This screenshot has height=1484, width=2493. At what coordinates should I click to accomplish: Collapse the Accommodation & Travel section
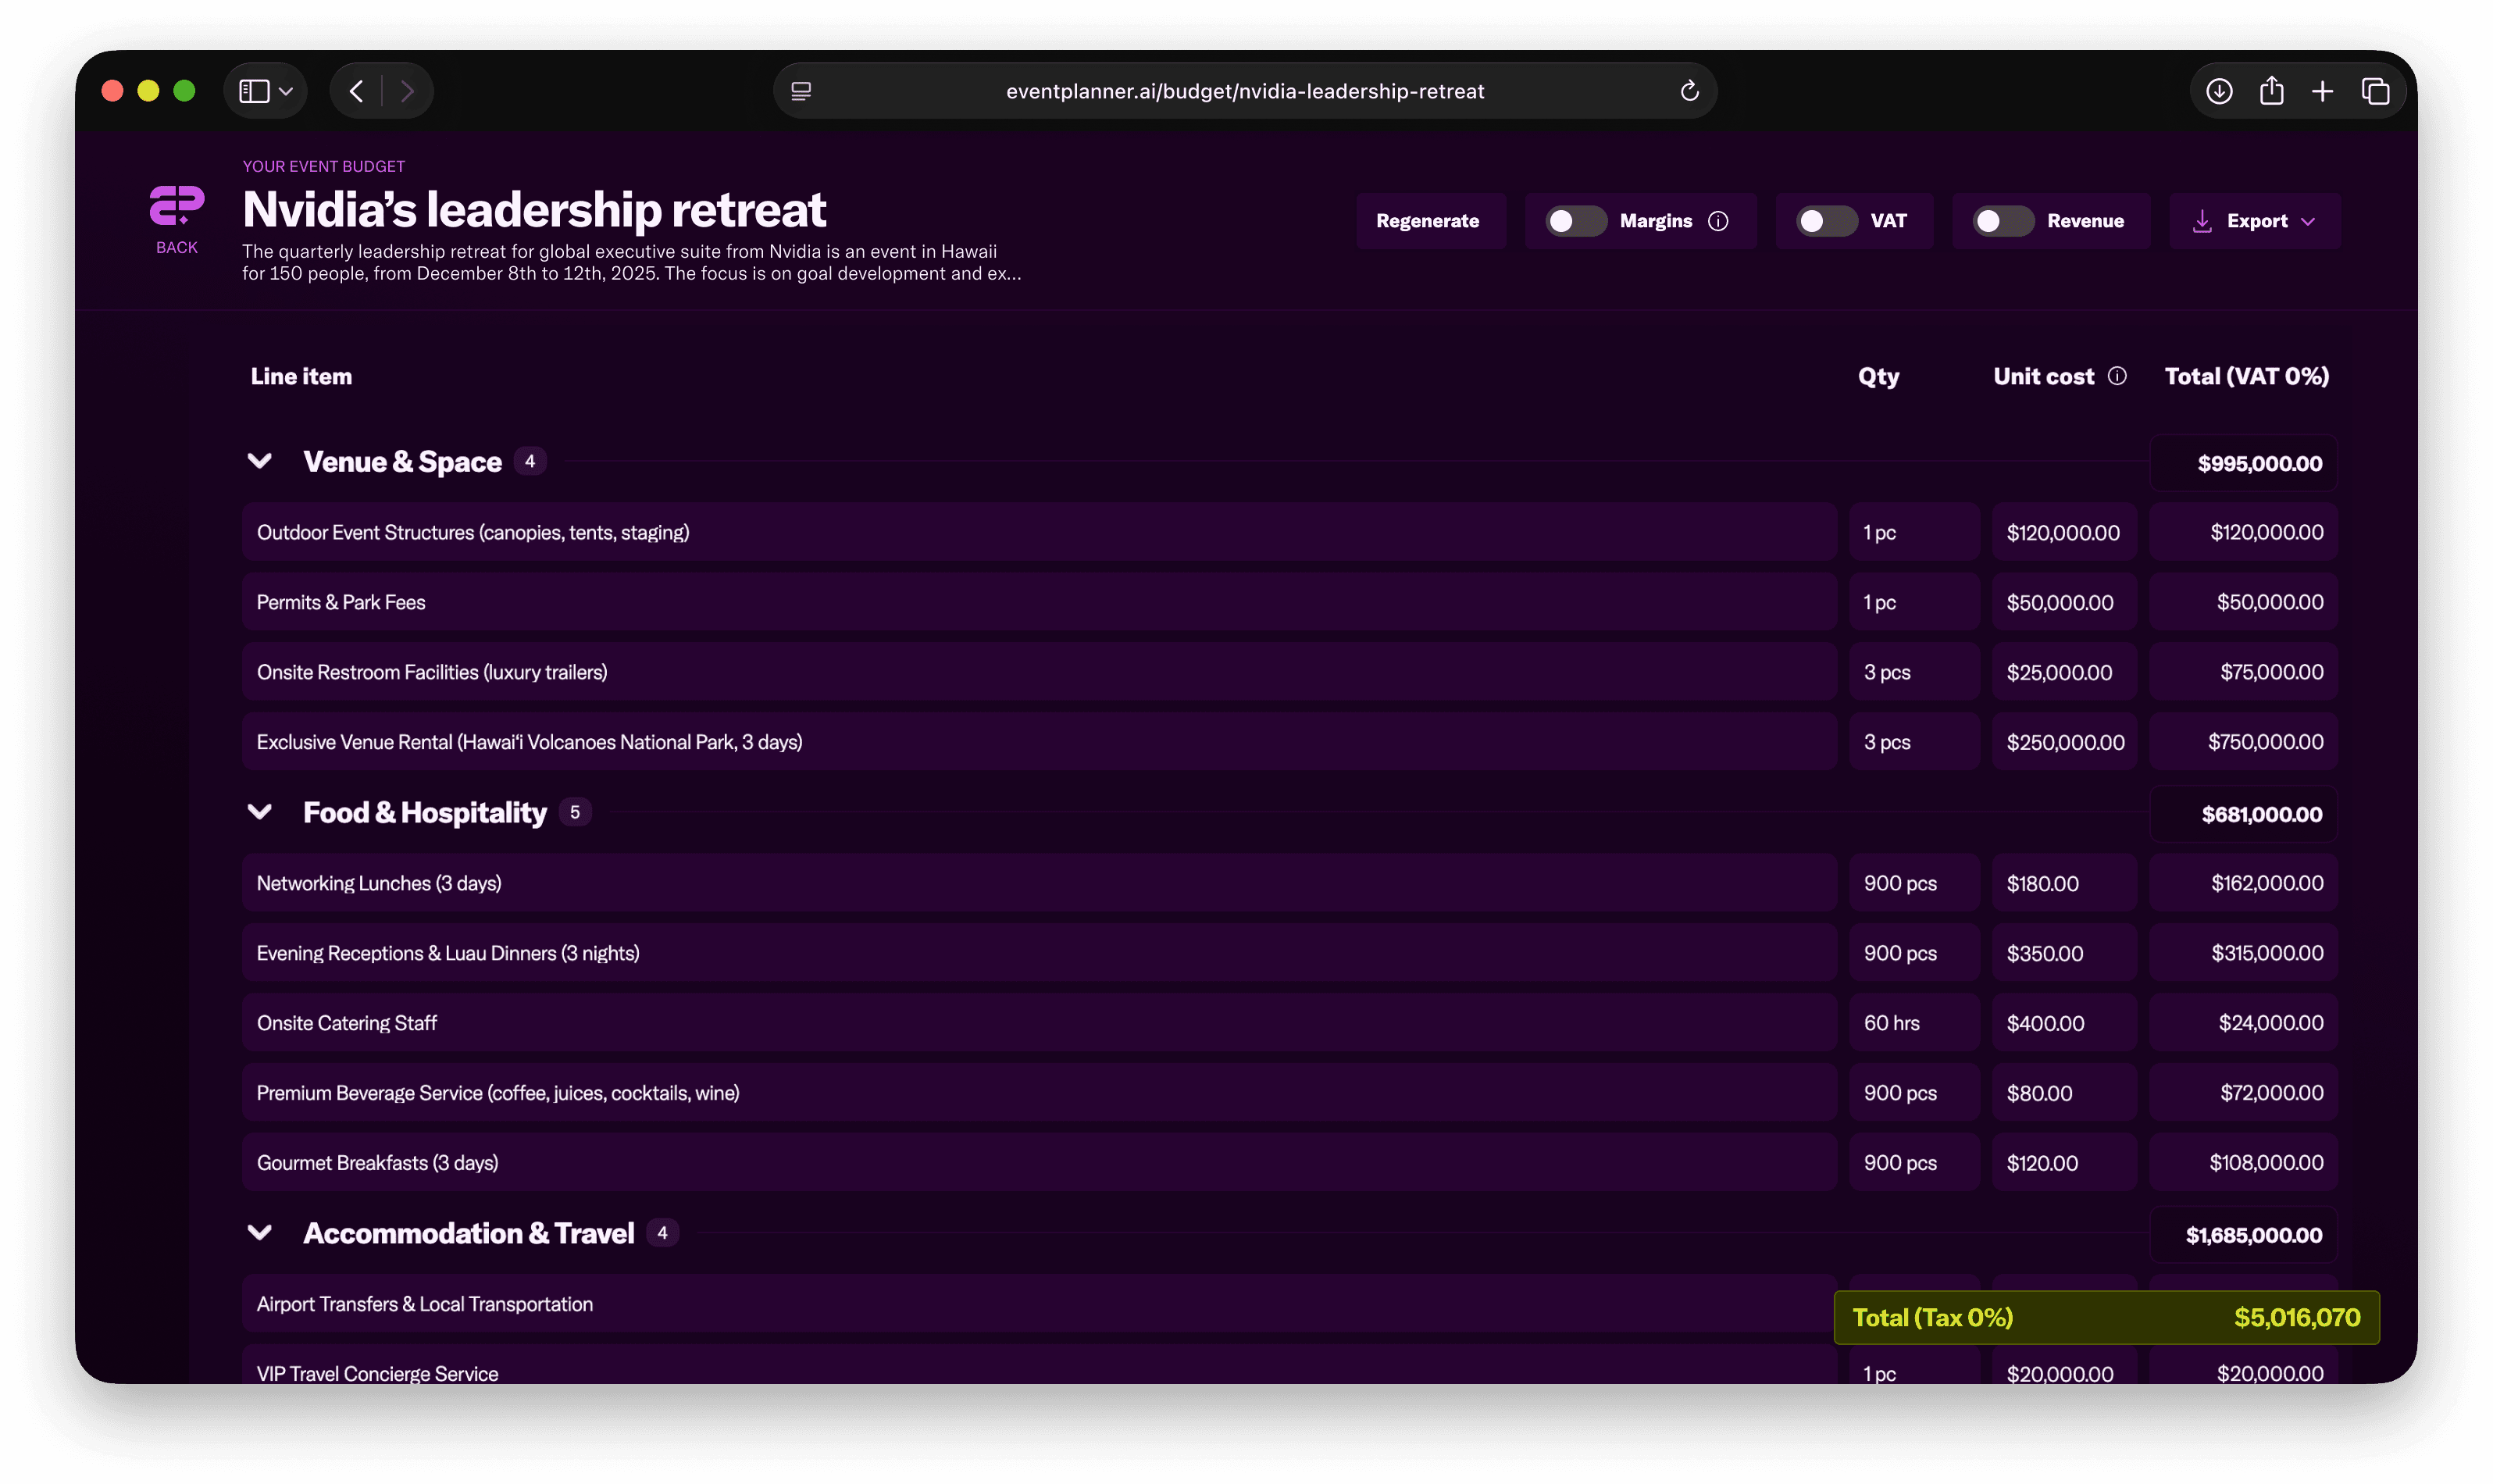coord(260,1233)
